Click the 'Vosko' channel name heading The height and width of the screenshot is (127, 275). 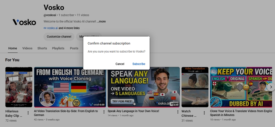[54, 7]
